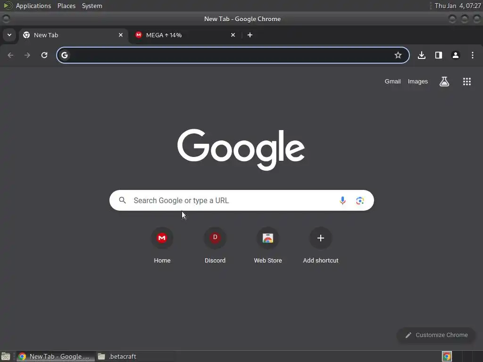Click the magnifier icon in search box
Viewport: 483px width, 362px height.
[122, 200]
